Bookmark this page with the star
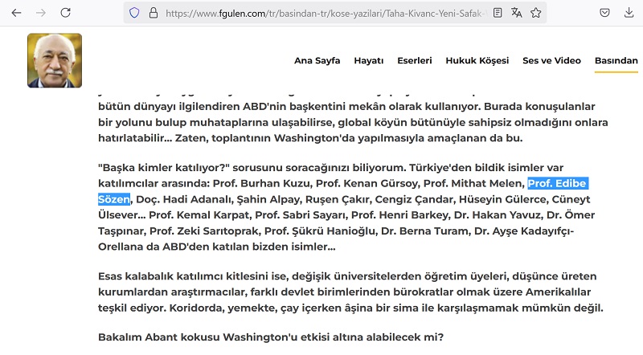The image size is (643, 355). (x=535, y=13)
